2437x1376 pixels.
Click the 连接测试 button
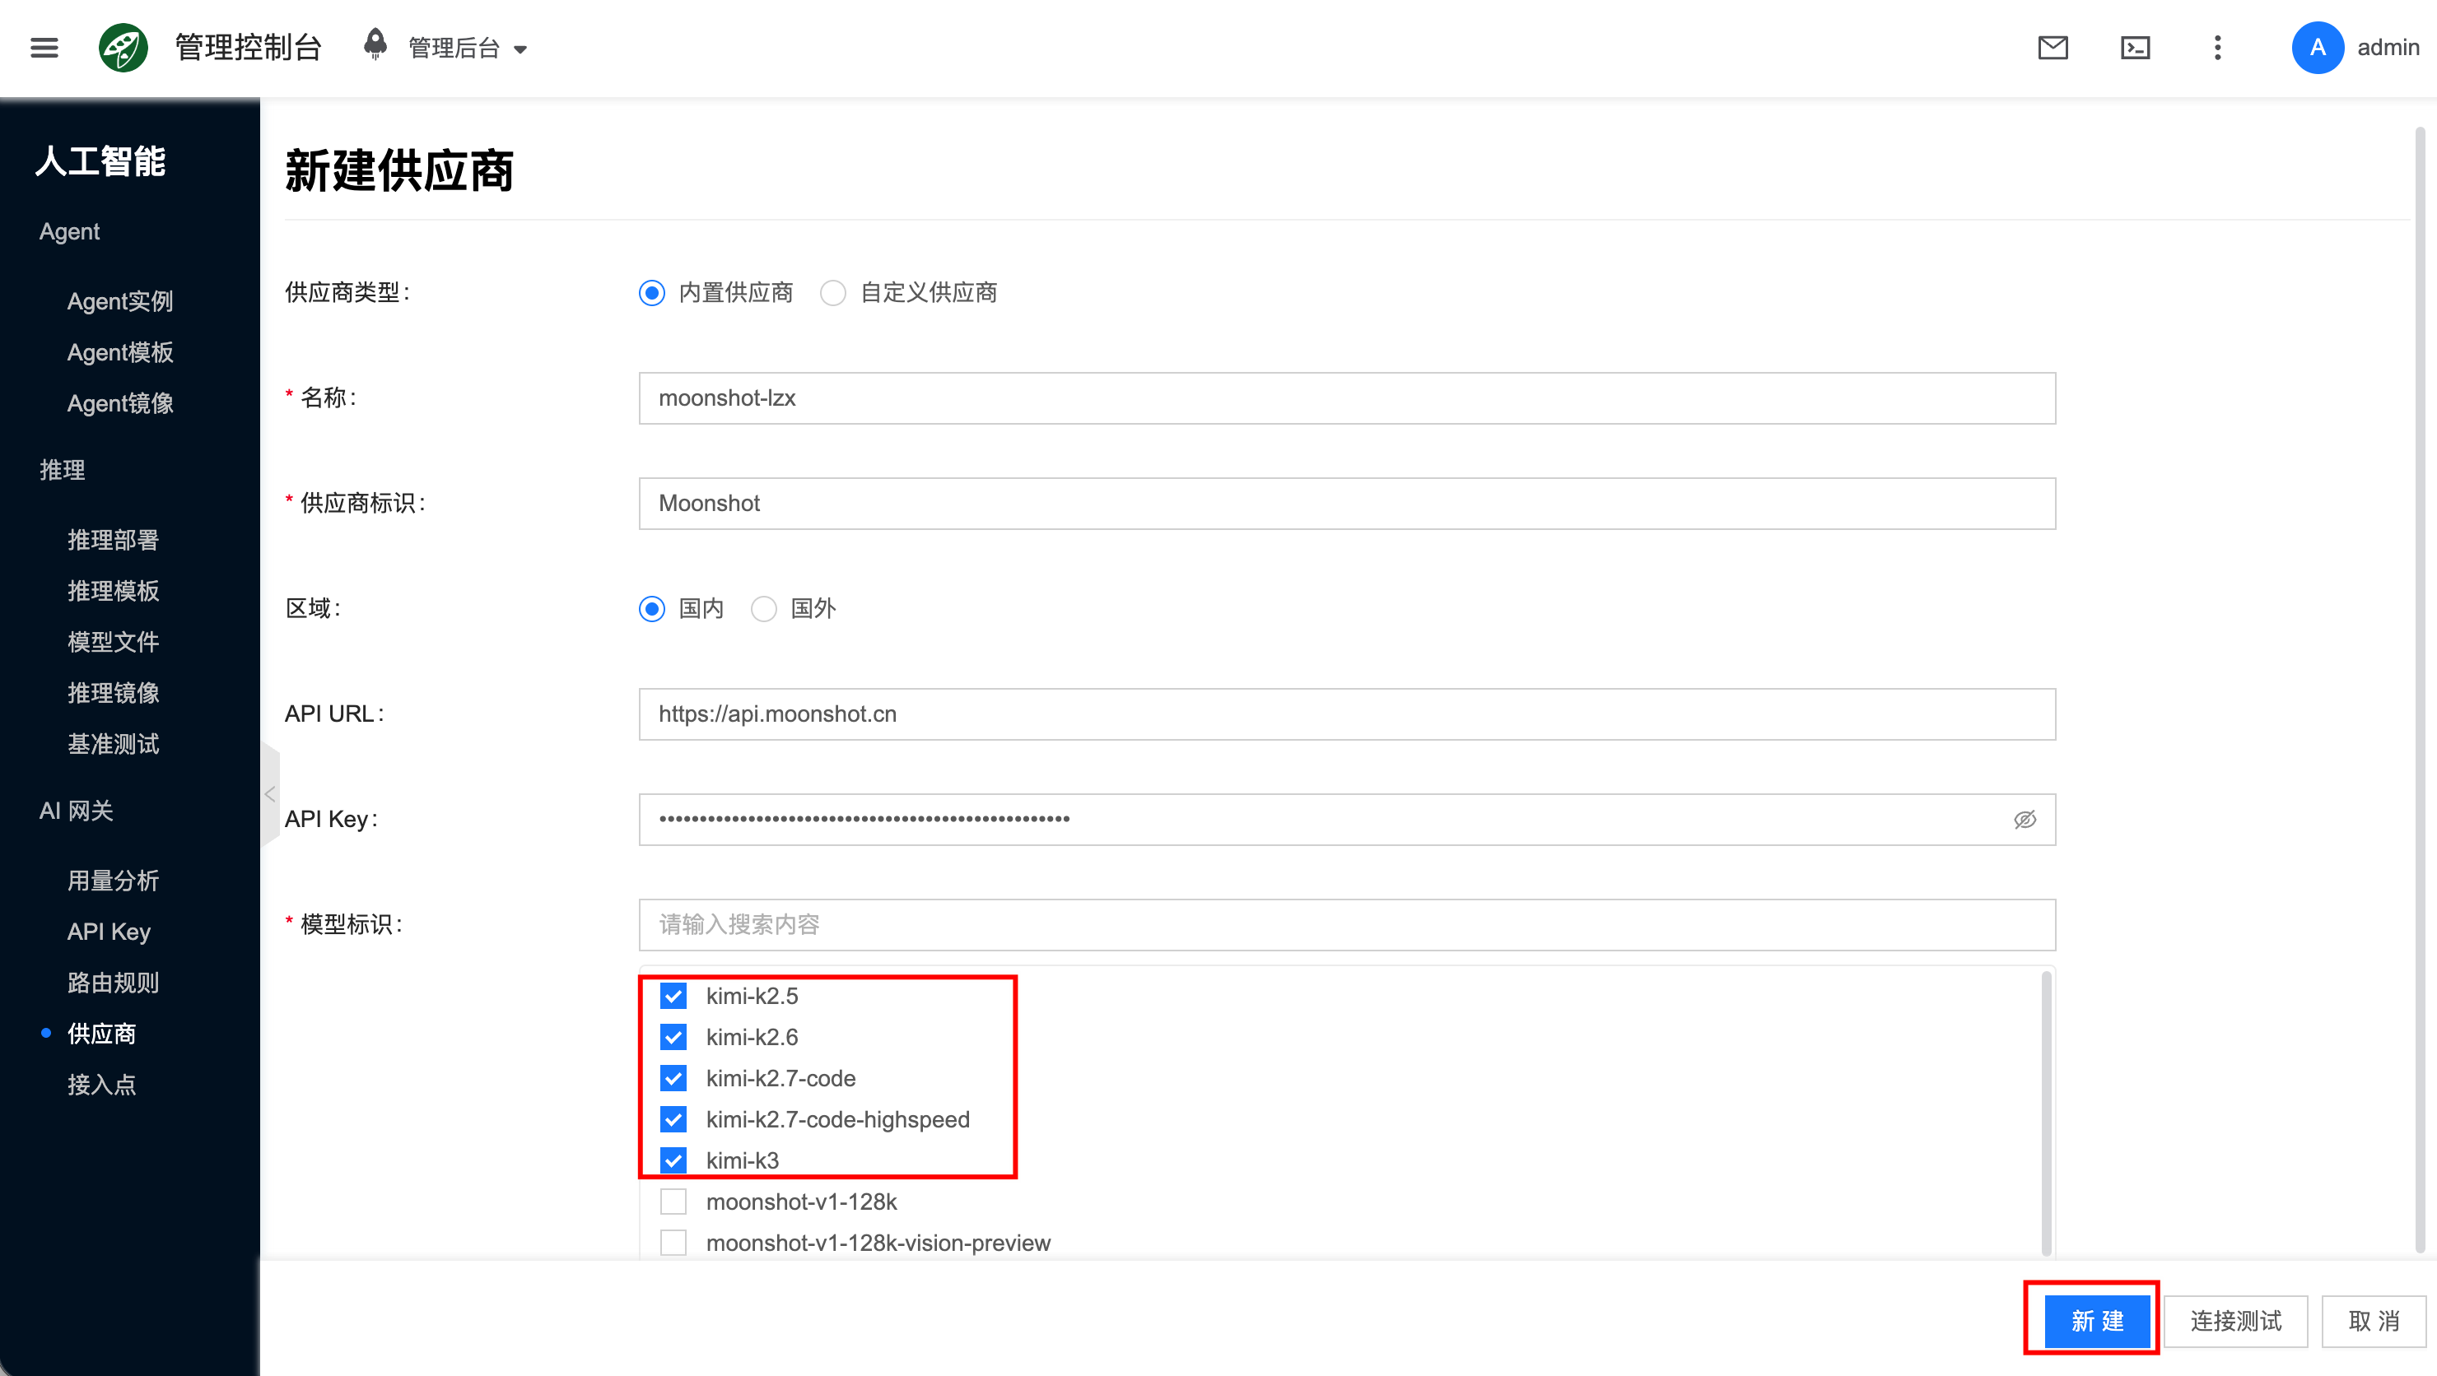tap(2235, 1321)
